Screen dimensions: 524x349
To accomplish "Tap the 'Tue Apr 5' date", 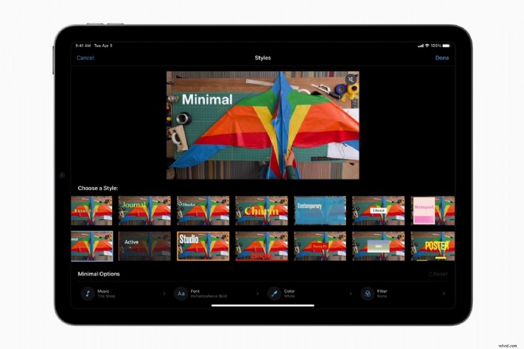I will point(103,46).
